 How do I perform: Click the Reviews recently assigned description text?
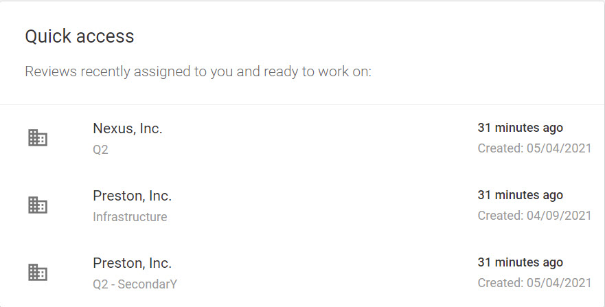click(x=198, y=71)
